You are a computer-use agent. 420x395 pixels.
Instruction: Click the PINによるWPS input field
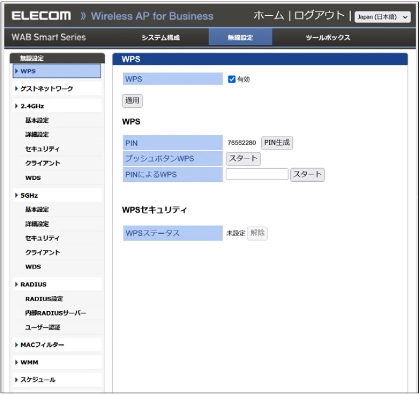click(x=257, y=174)
